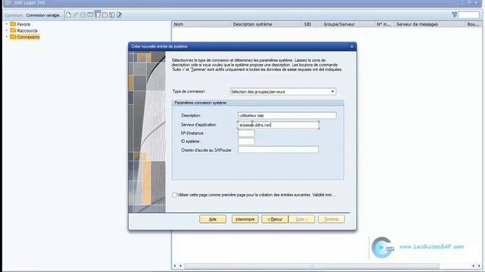Tick the 'Utiliser cette page comme première page' checkbox

[174, 195]
